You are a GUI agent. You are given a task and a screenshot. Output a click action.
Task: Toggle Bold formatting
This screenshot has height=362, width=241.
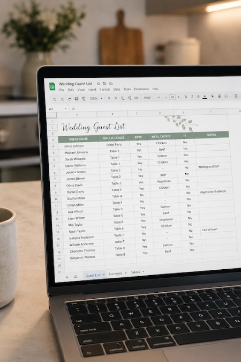(x=185, y=97)
